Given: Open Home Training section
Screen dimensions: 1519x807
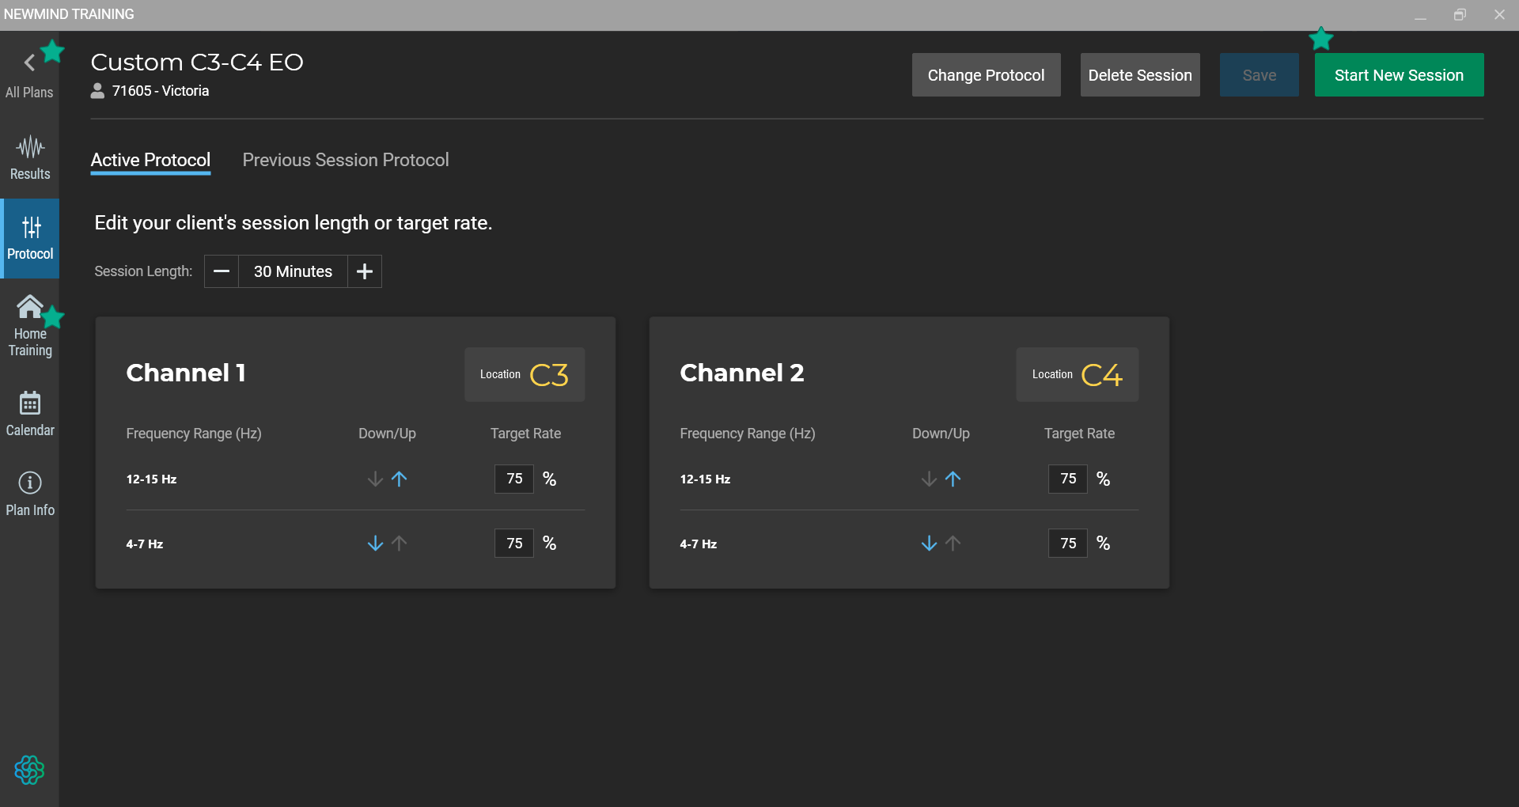Looking at the screenshot, I should point(29,326).
